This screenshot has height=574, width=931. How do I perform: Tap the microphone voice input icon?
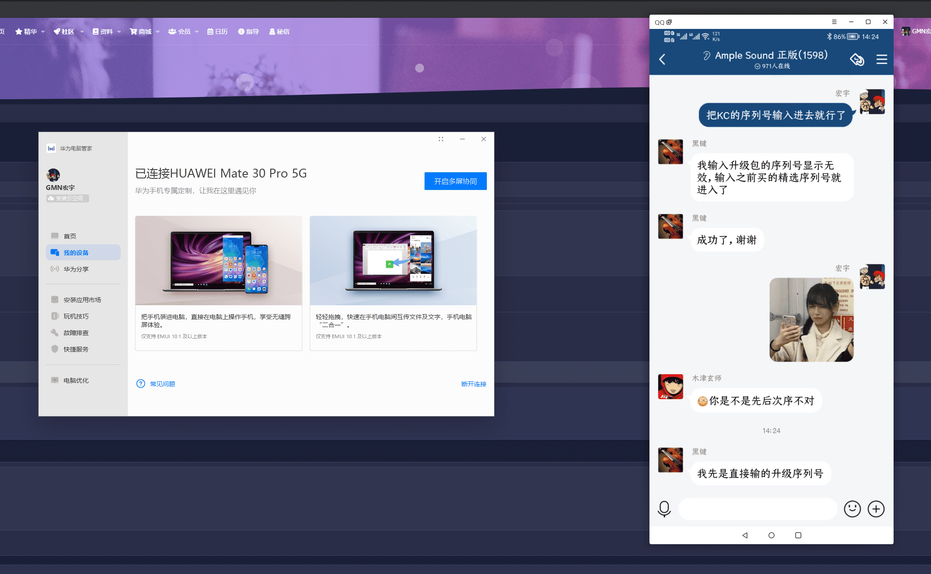pyautogui.click(x=664, y=509)
